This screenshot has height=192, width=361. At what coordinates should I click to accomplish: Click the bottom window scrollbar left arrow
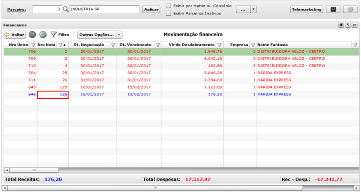[x=5, y=188]
